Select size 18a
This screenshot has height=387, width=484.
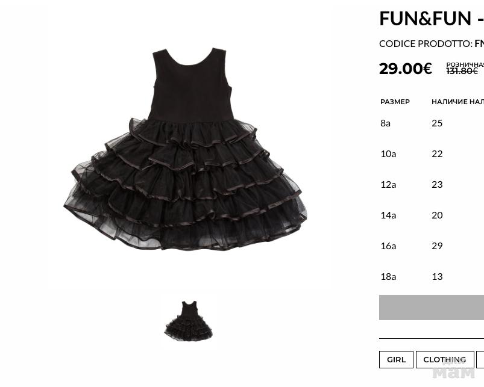pyautogui.click(x=388, y=277)
